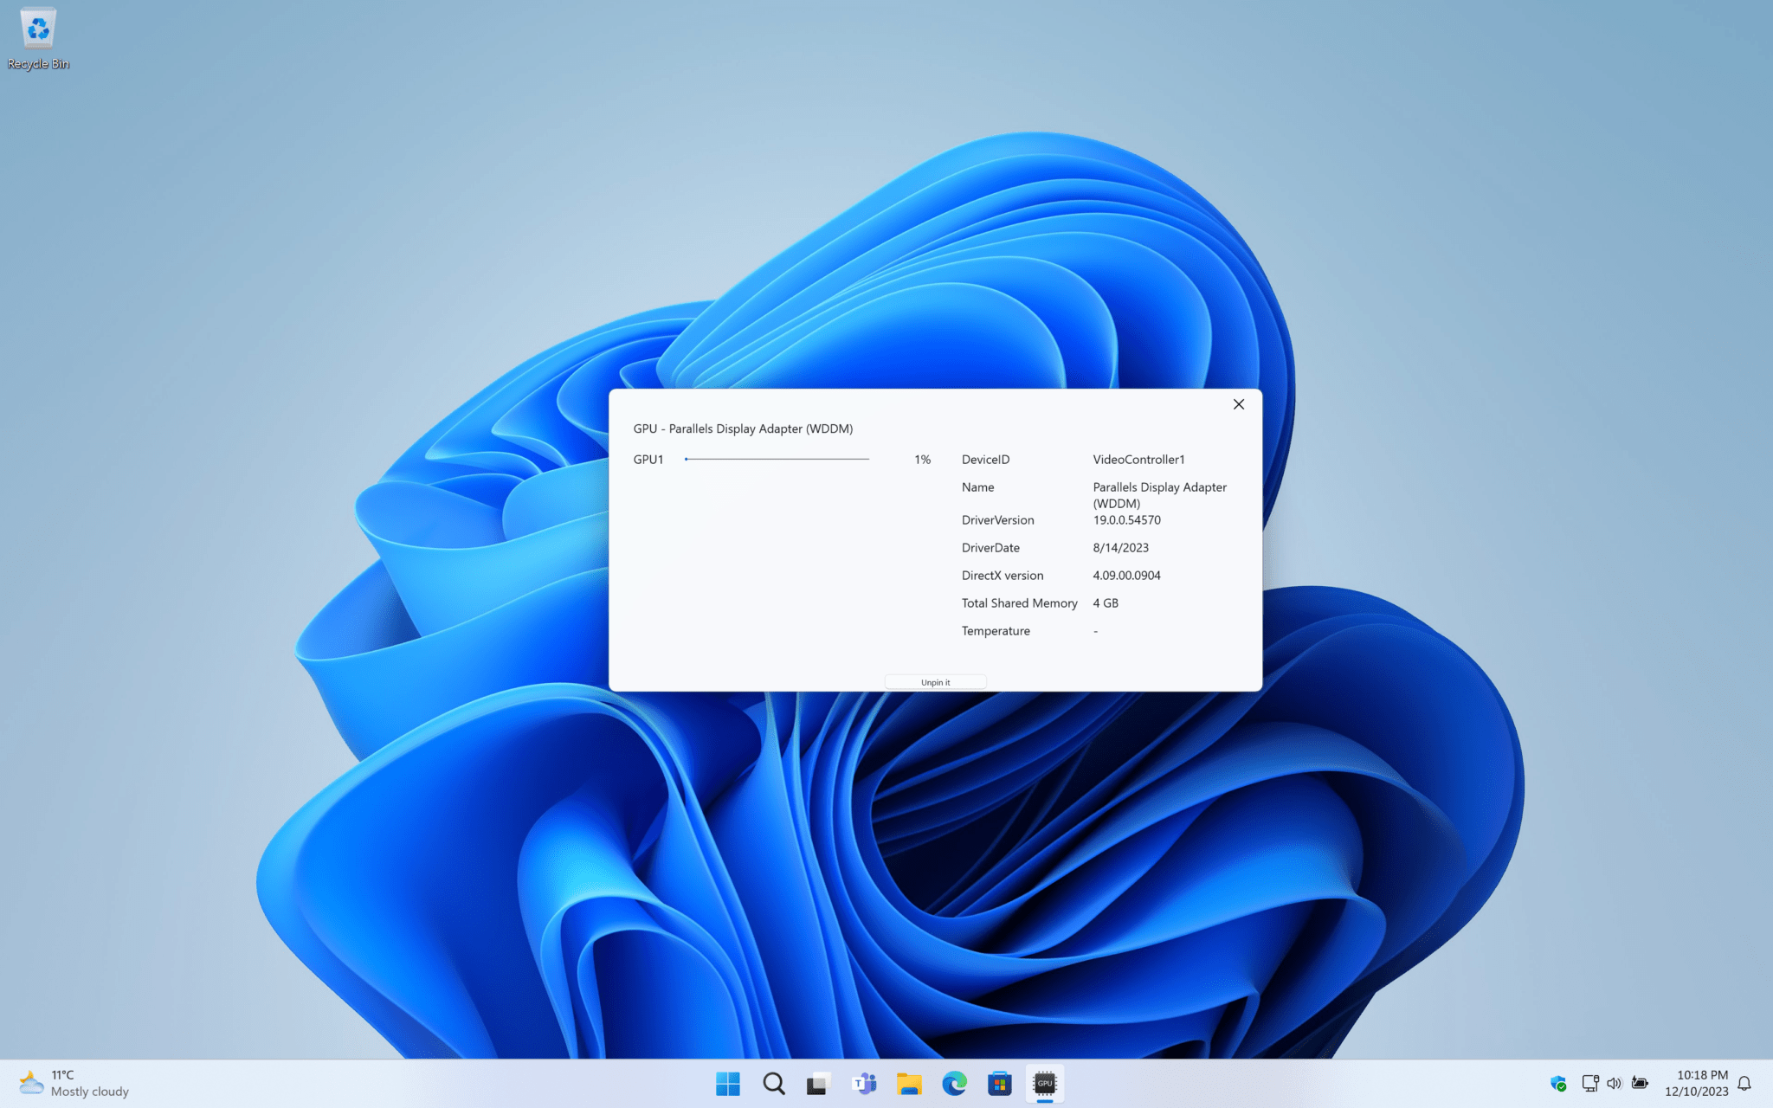Click the GPU1 usage slider
This screenshot has width=1773, height=1108.
click(777, 459)
